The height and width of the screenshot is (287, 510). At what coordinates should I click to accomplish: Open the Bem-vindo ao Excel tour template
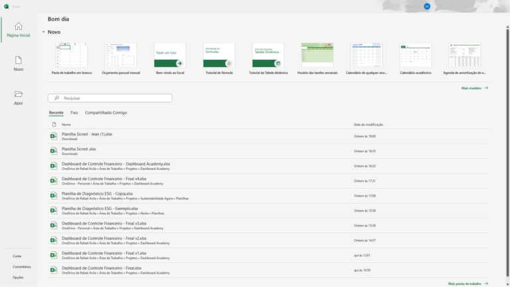pos(170,58)
